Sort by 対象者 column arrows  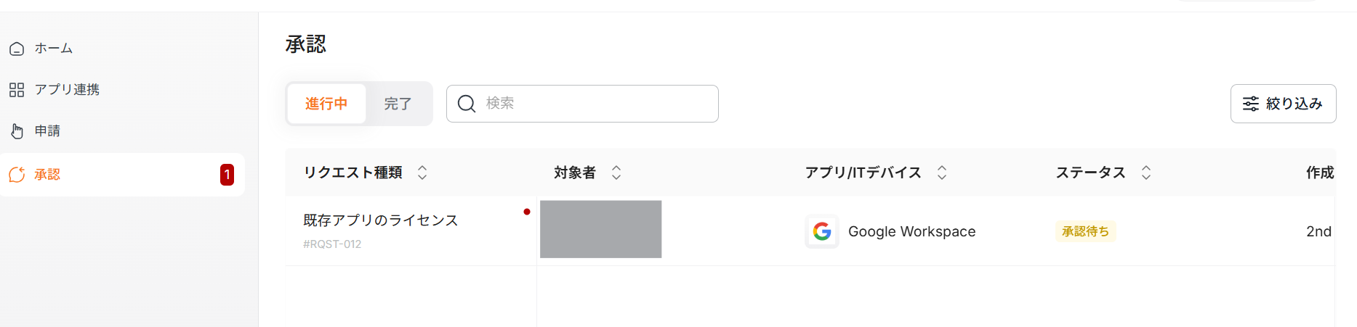[616, 173]
